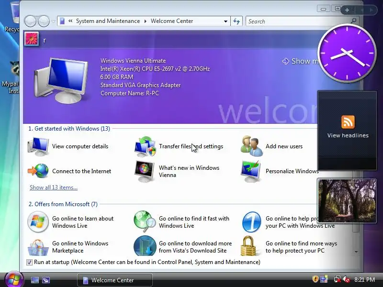Click Computer Name: R-PC text
383x287 pixels.
point(130,93)
